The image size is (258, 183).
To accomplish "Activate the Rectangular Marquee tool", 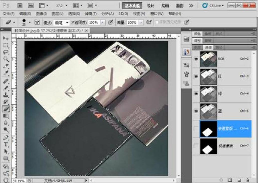I will 6,46.
